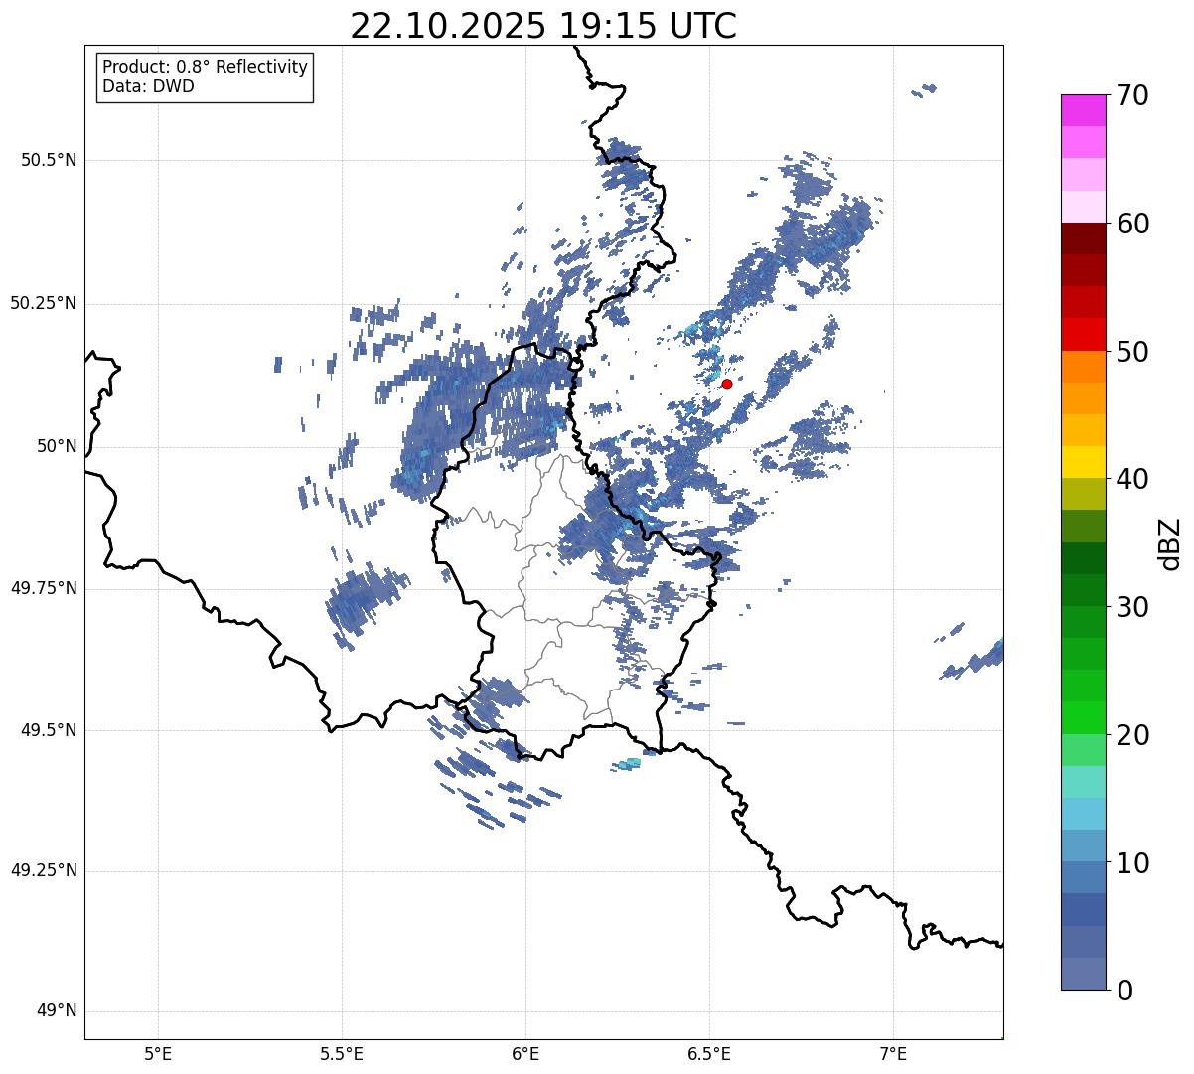Screen dimensions: 1194x1074
Task: Click the 50.5°N latitude label
Action: (49, 160)
